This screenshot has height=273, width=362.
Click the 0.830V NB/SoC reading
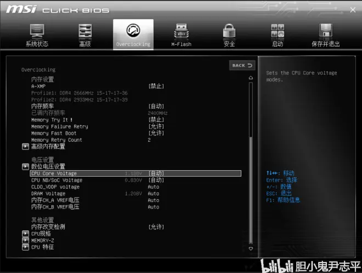point(133,180)
